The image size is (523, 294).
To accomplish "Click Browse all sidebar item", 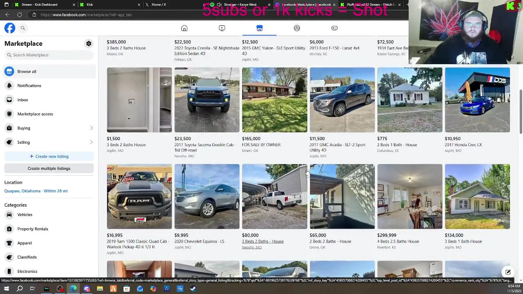I will pyautogui.click(x=49, y=71).
